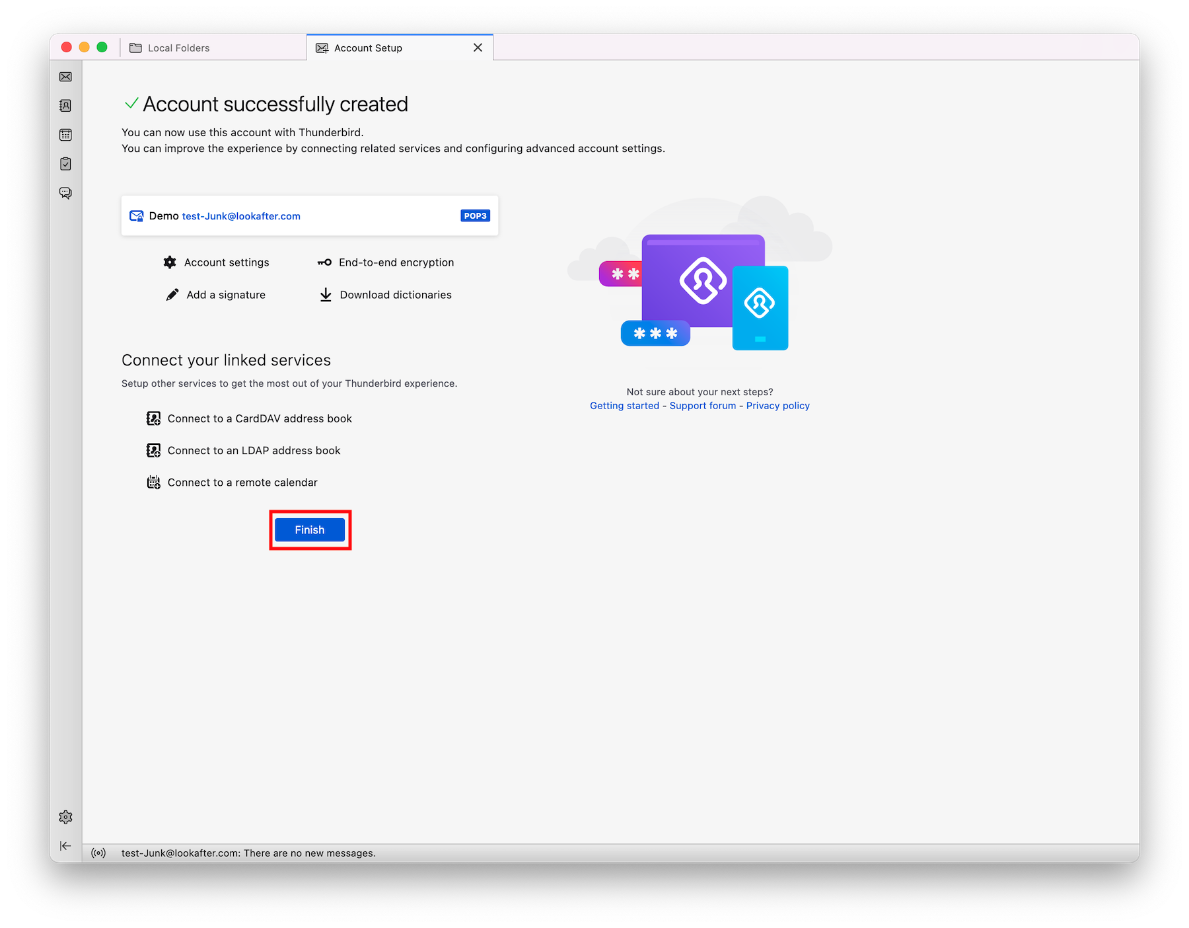Open Settings gear in the sidebar
Screen dimensions: 1189x928
coord(65,817)
